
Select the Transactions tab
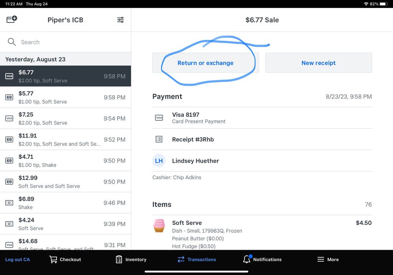pyautogui.click(x=197, y=259)
